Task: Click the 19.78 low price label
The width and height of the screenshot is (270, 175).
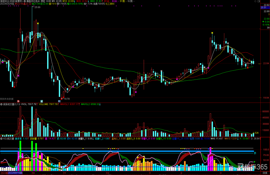Action: [67, 99]
